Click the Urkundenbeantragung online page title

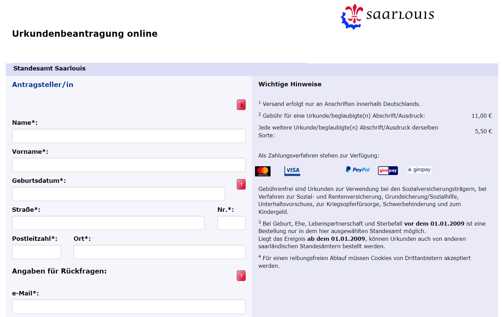85,34
